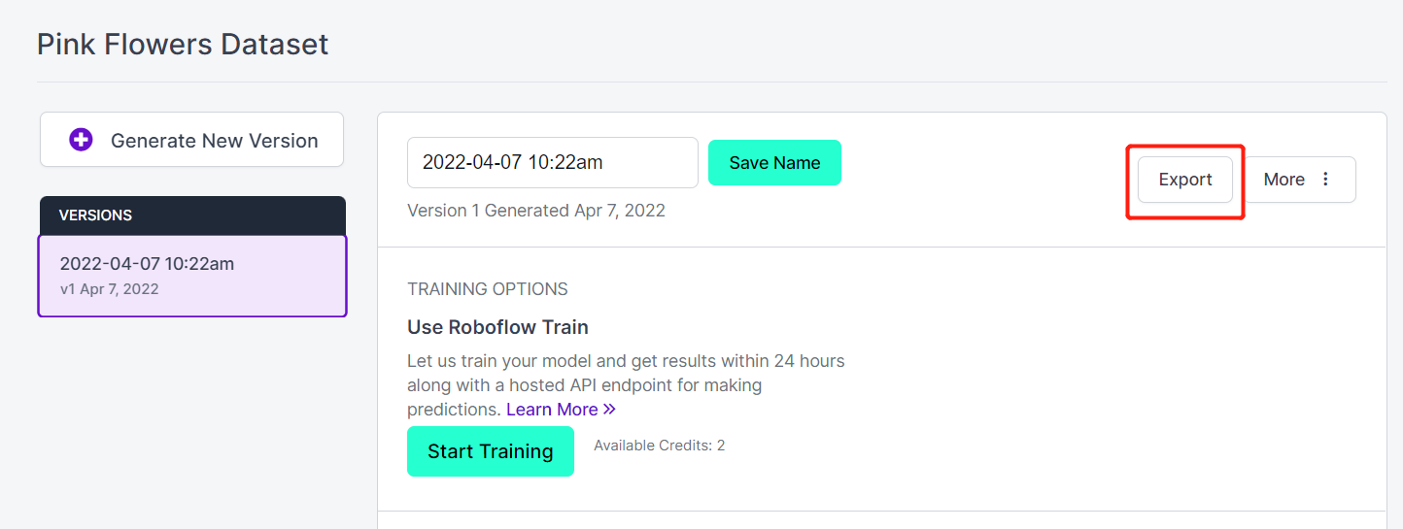
Task: Export this dataset version
Action: coord(1185,180)
